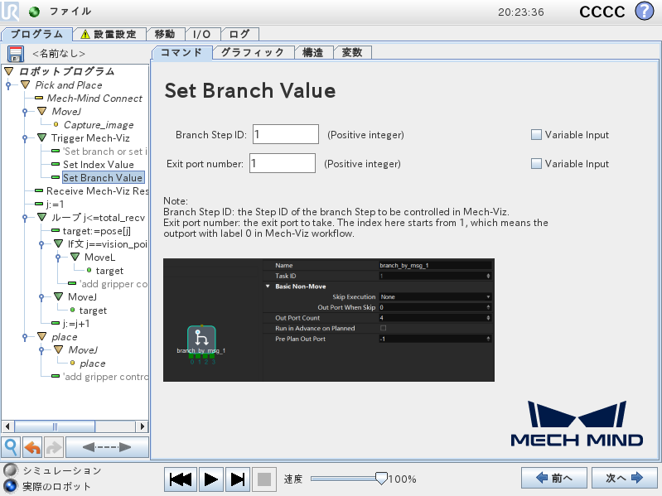Switch to the プログラム tab

point(36,34)
